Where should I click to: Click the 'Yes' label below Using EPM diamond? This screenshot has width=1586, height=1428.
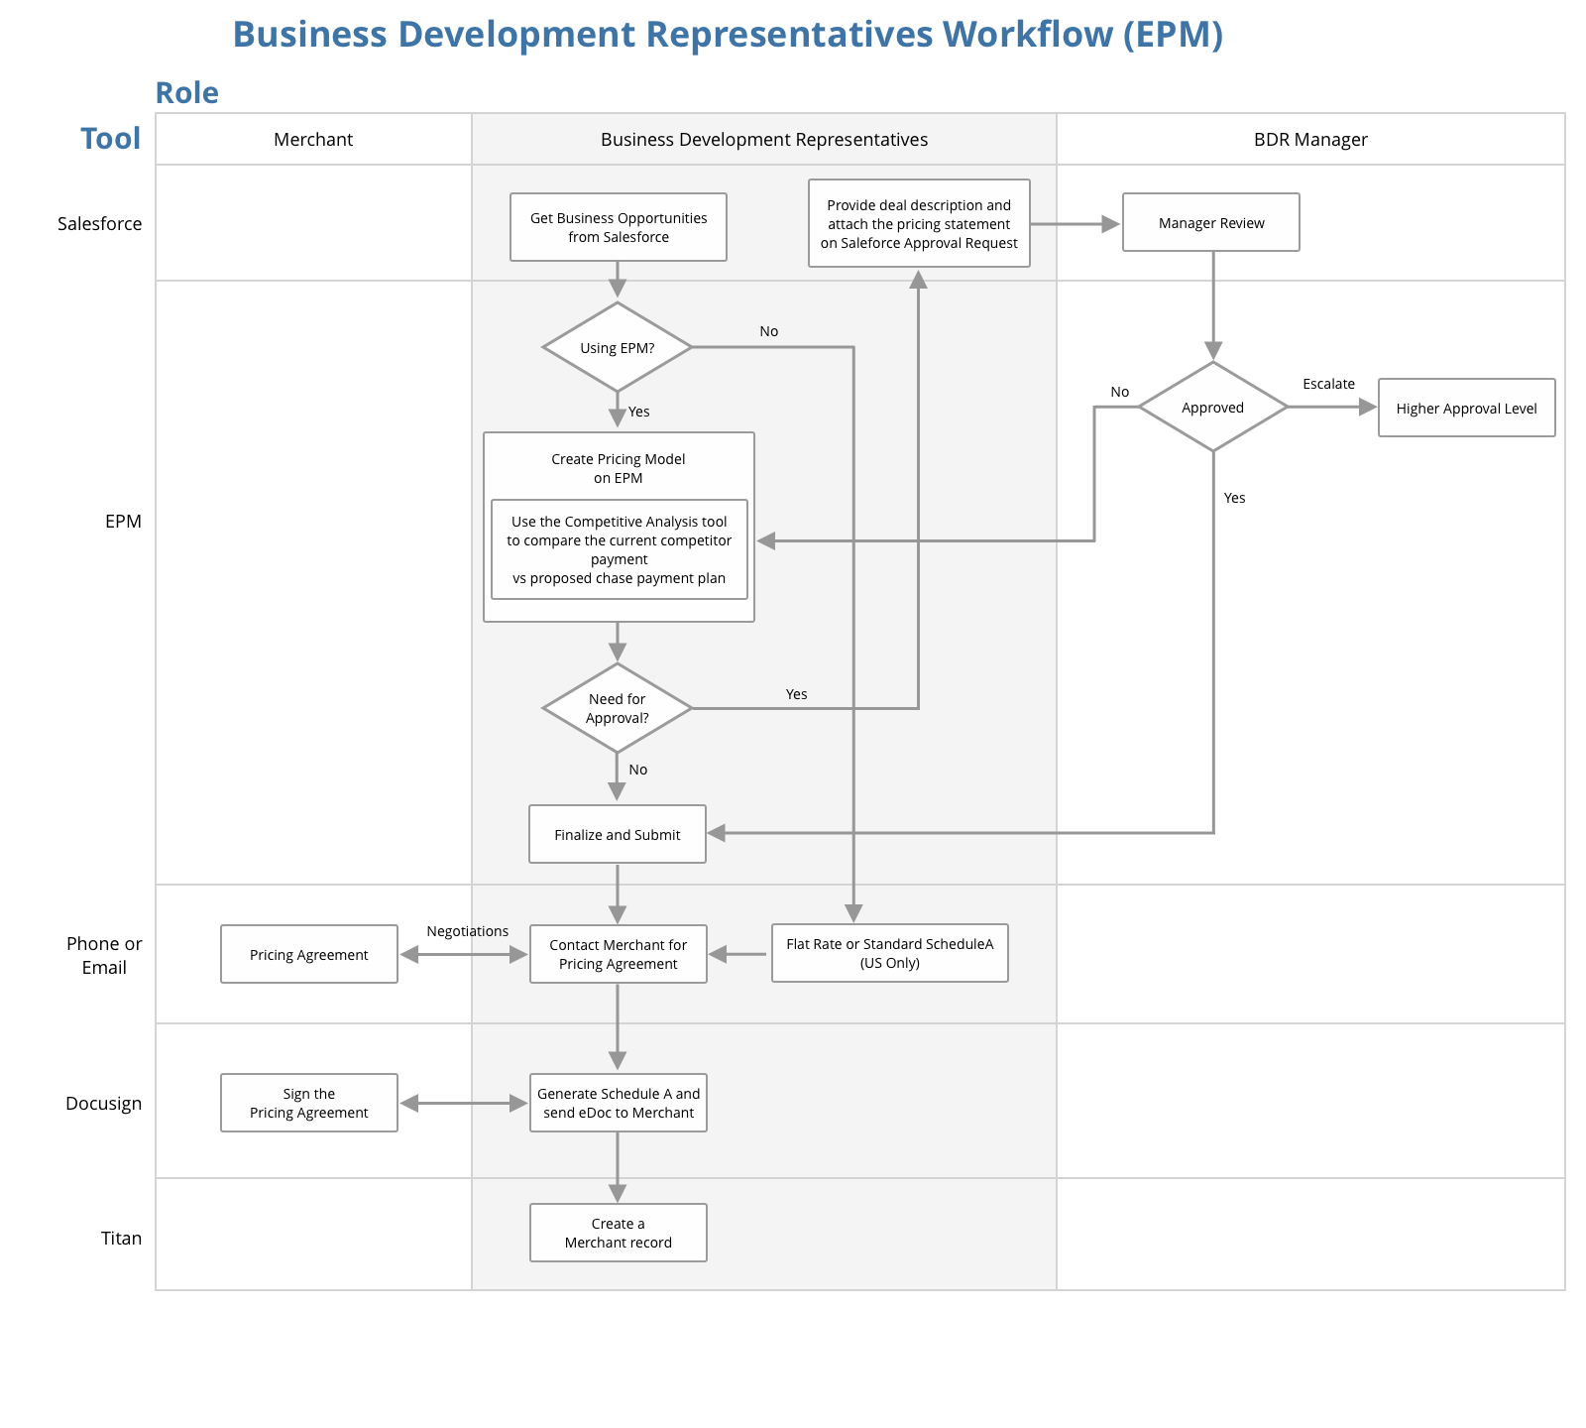[639, 412]
